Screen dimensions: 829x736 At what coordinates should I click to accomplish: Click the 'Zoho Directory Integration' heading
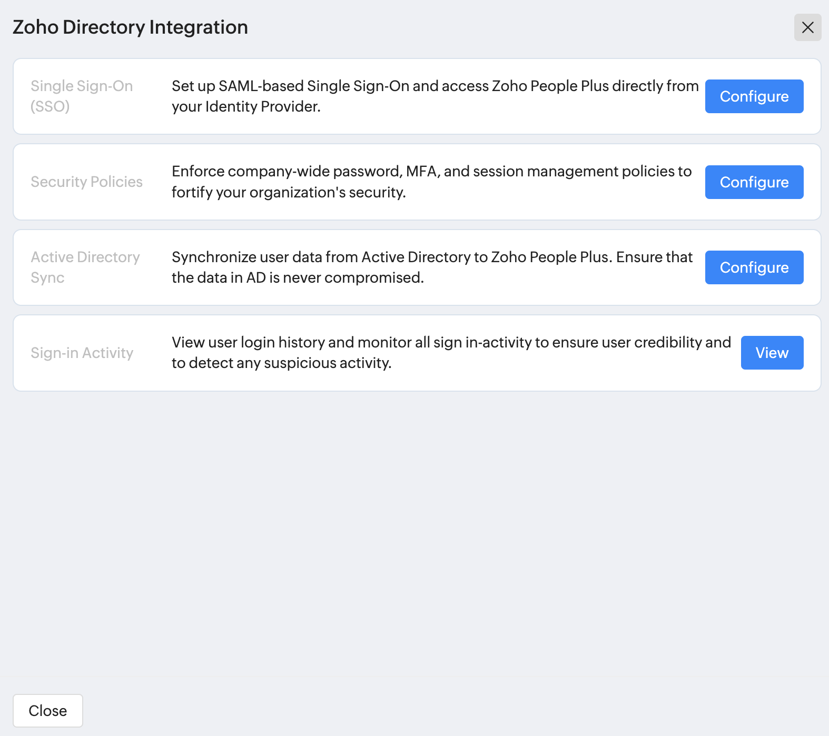130,27
